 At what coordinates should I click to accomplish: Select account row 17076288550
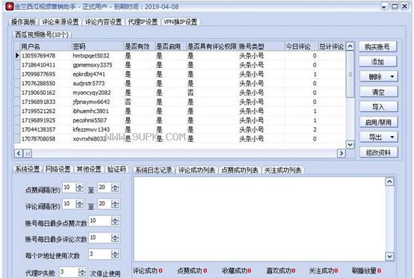[x=179, y=84]
